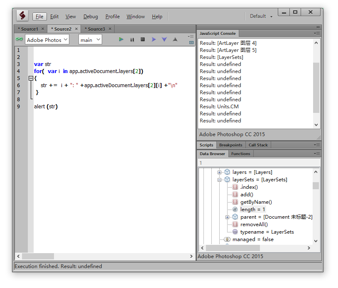Close the Source3 tab
The width and height of the screenshot is (338, 288).
click(110, 29)
